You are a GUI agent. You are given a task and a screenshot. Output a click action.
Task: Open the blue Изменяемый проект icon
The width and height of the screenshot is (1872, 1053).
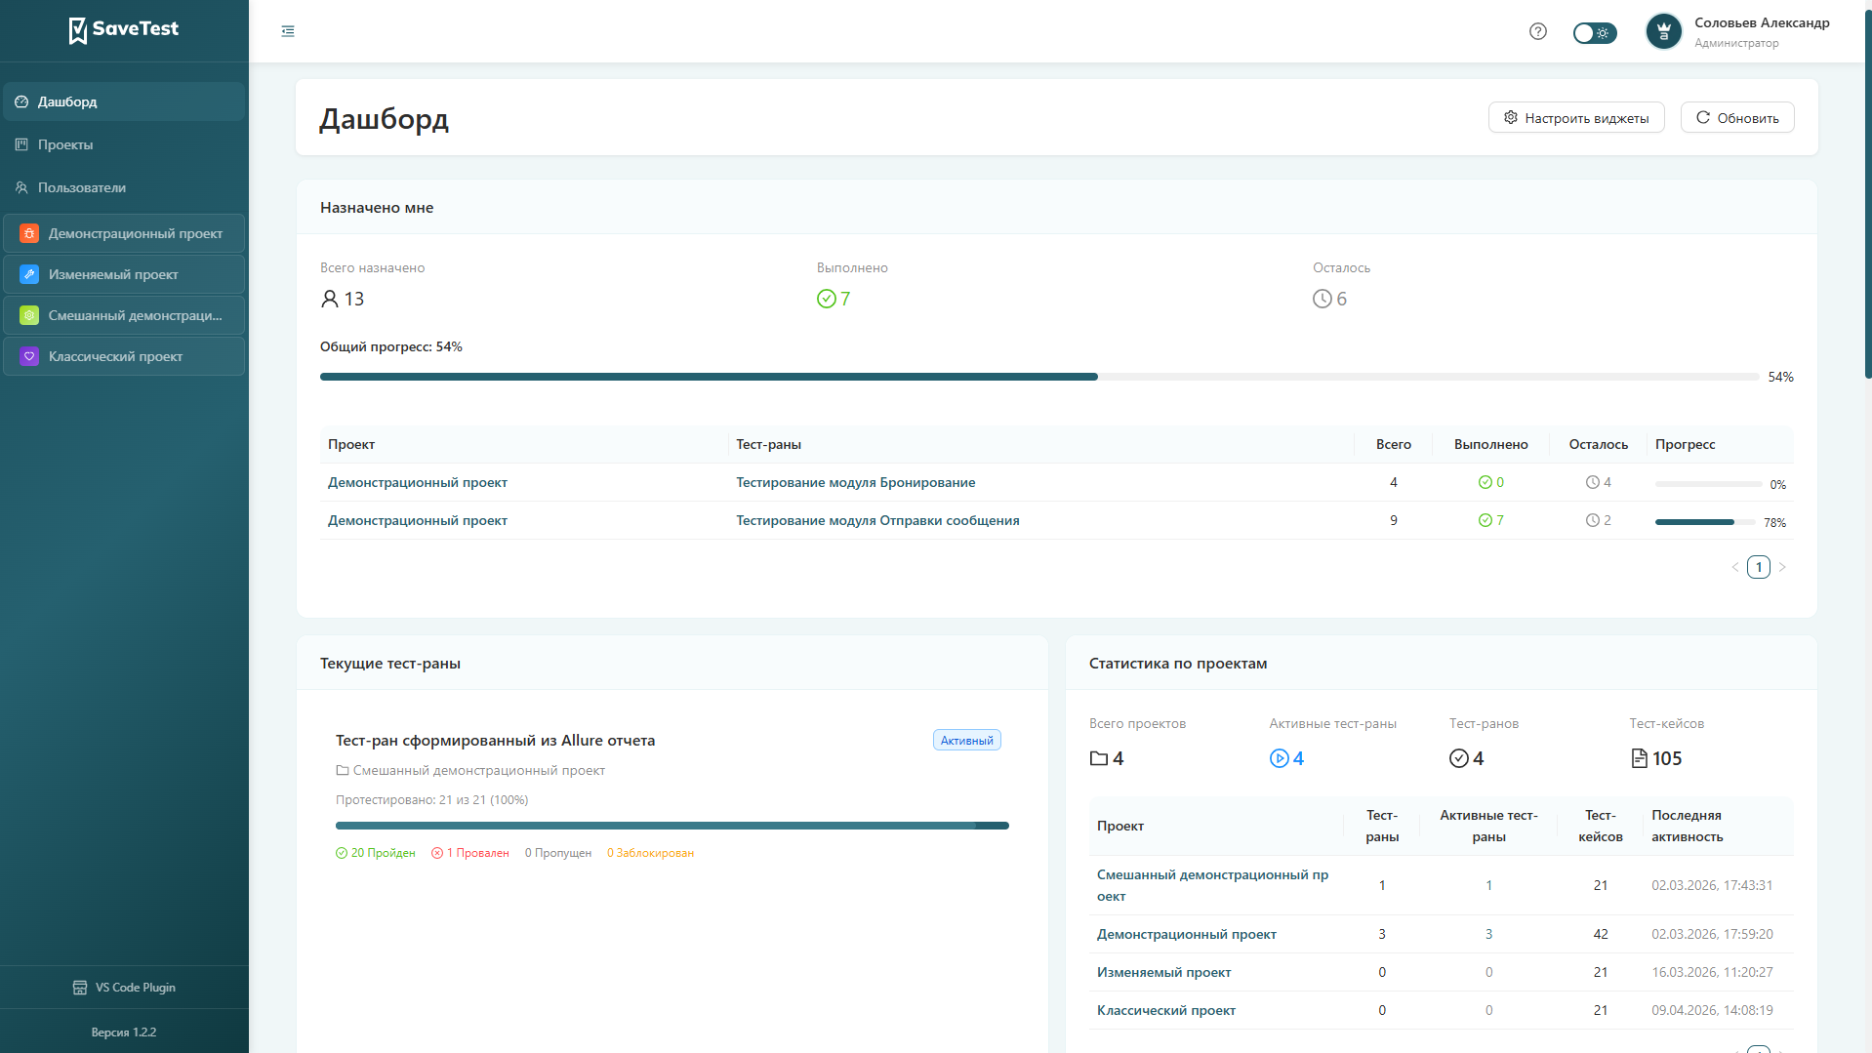click(29, 274)
